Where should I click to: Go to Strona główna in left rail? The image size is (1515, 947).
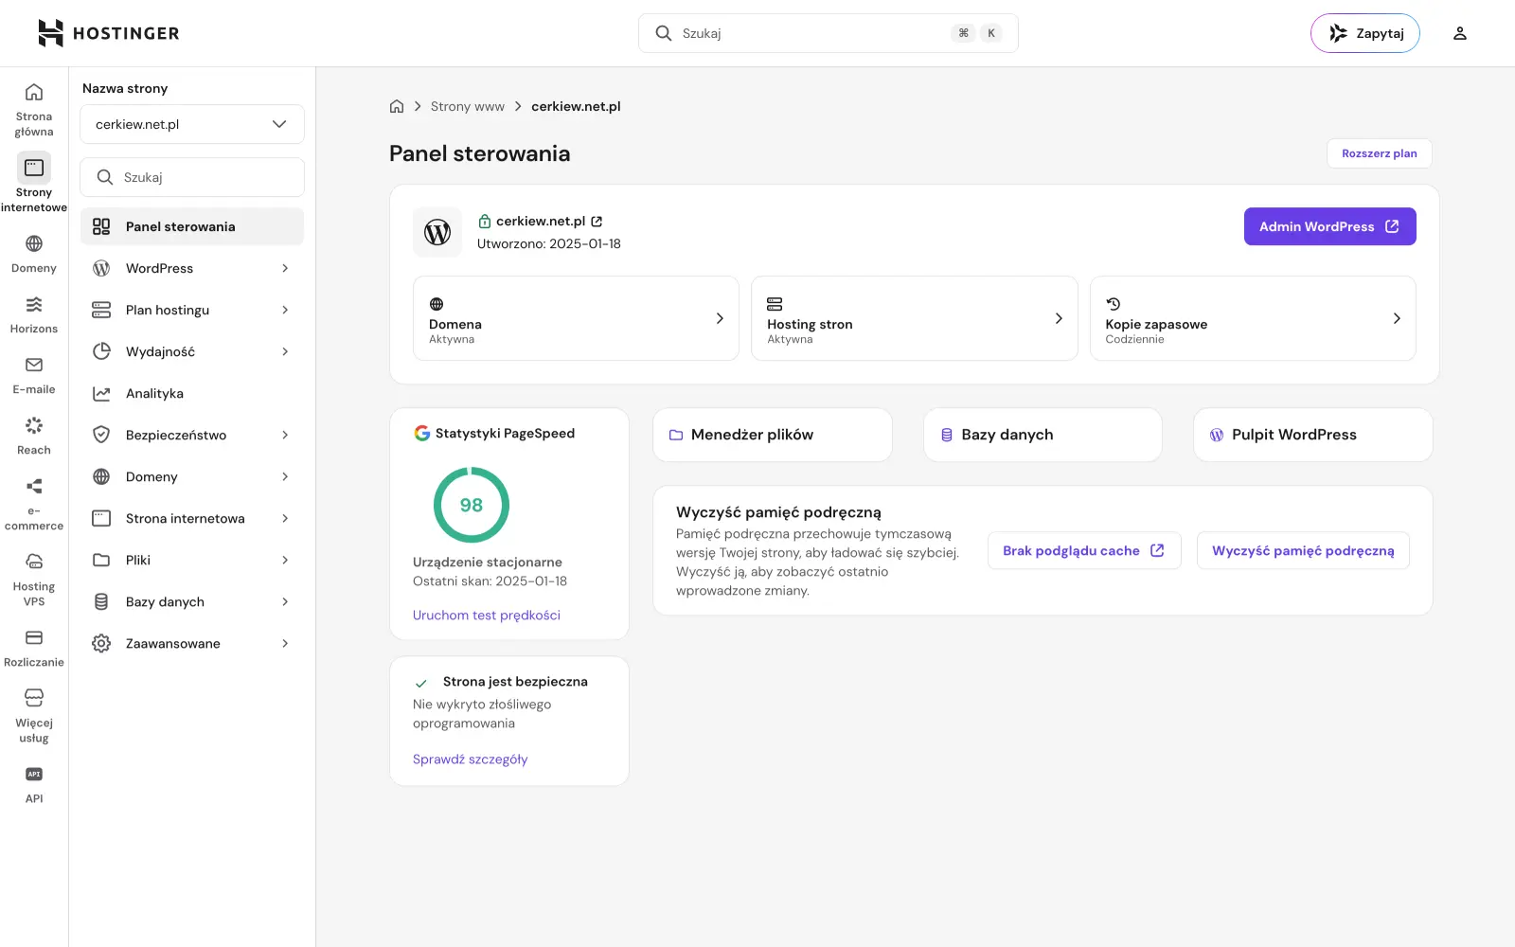(x=34, y=109)
